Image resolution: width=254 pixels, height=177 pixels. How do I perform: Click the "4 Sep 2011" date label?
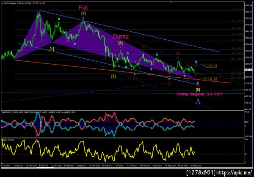coord(44,166)
